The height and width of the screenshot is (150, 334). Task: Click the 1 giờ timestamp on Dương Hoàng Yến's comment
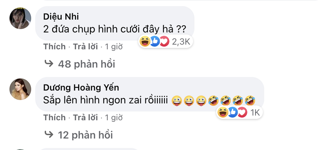114,118
